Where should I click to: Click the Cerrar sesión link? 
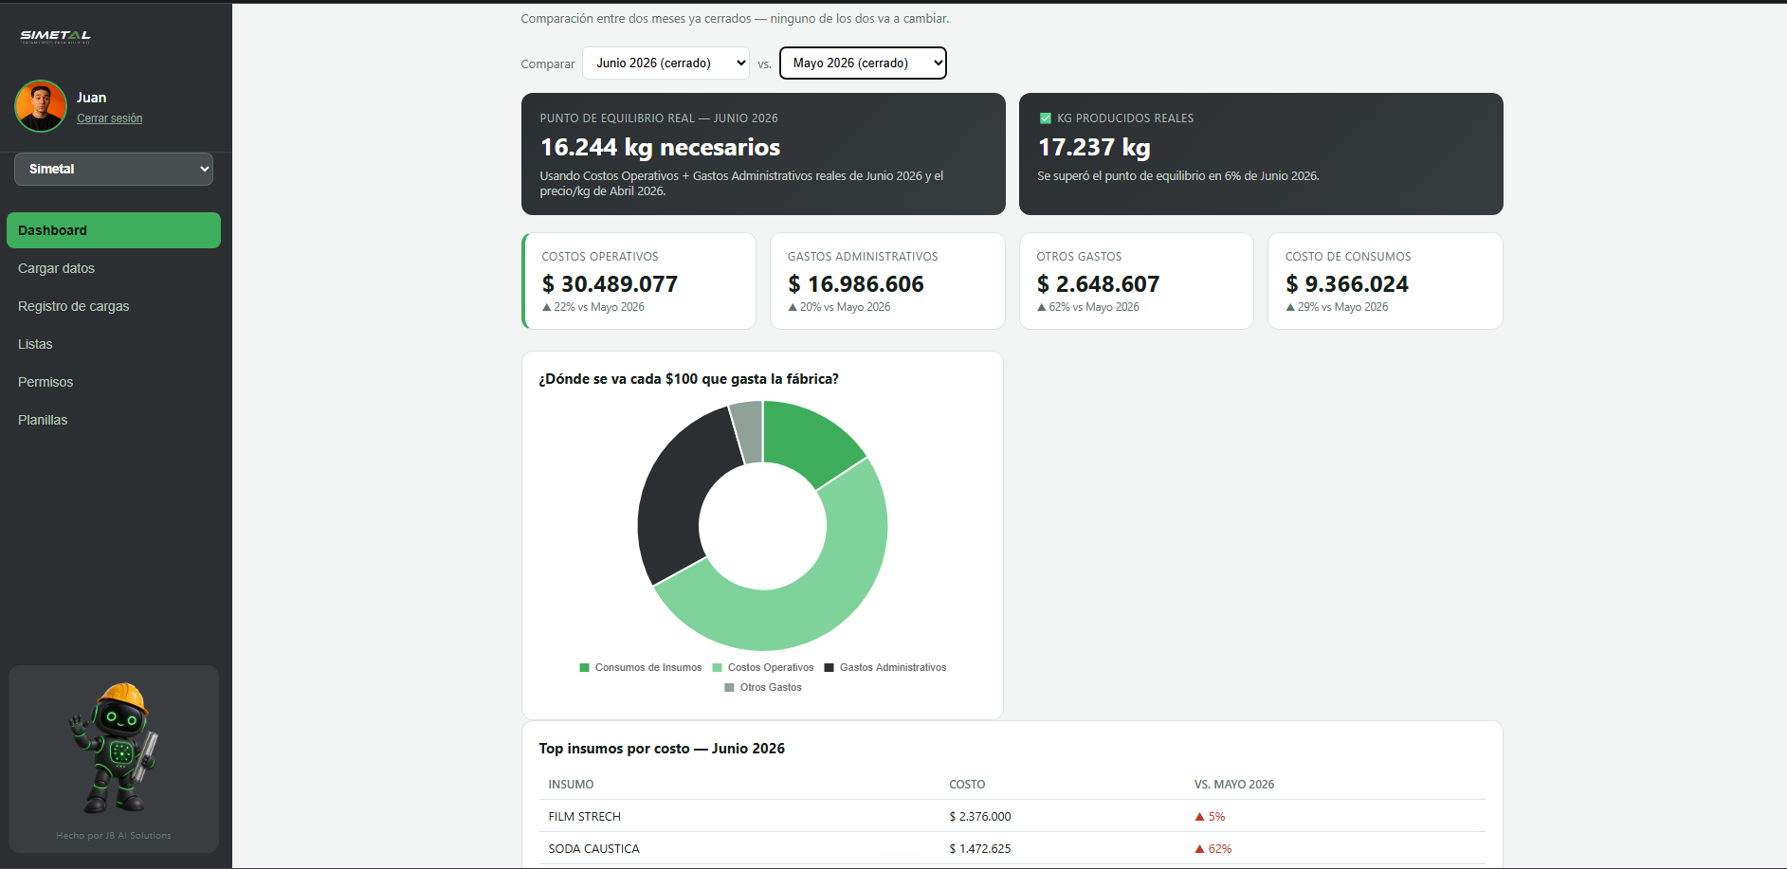[110, 118]
